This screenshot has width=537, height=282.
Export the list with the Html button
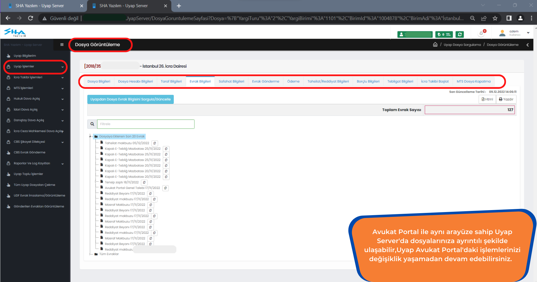[487, 99]
